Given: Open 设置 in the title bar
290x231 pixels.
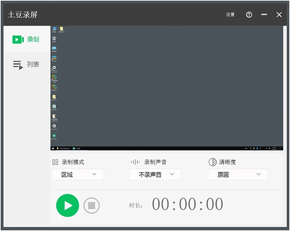Looking at the screenshot, I should [x=230, y=15].
